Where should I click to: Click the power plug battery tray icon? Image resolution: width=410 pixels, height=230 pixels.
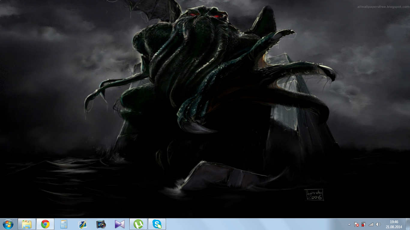(x=363, y=224)
